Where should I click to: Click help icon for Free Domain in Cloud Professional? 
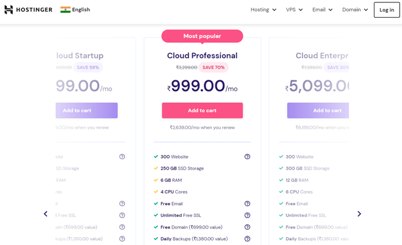tap(247, 227)
